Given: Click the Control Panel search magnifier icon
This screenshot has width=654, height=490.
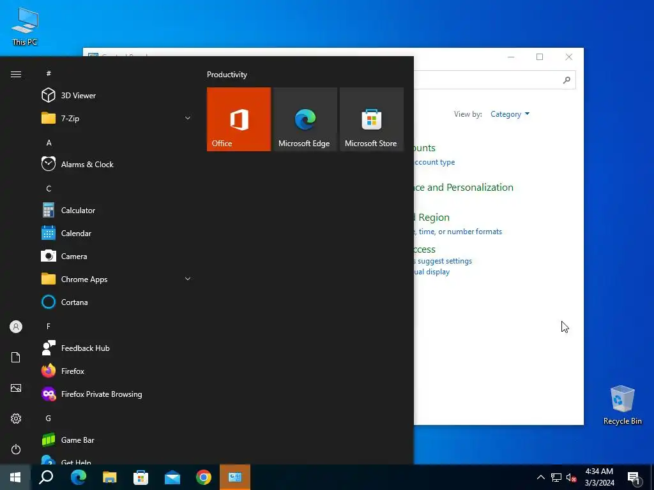Looking at the screenshot, I should click(x=567, y=80).
